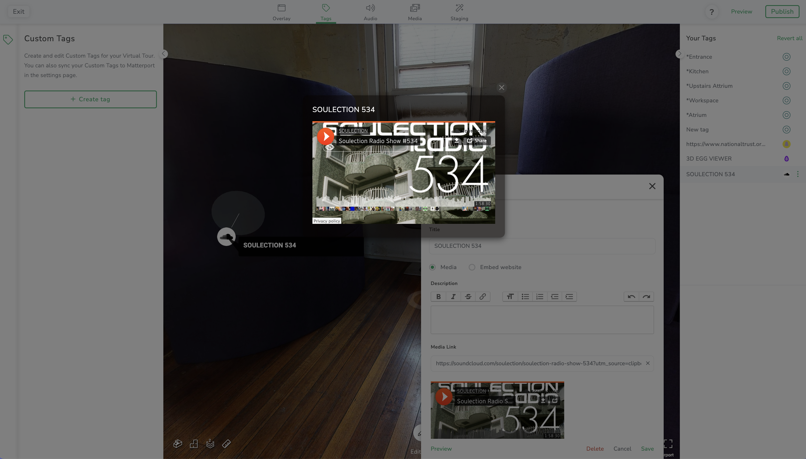Open the floor plan view icon
Viewport: 806px width, 459px height.
coord(194,444)
